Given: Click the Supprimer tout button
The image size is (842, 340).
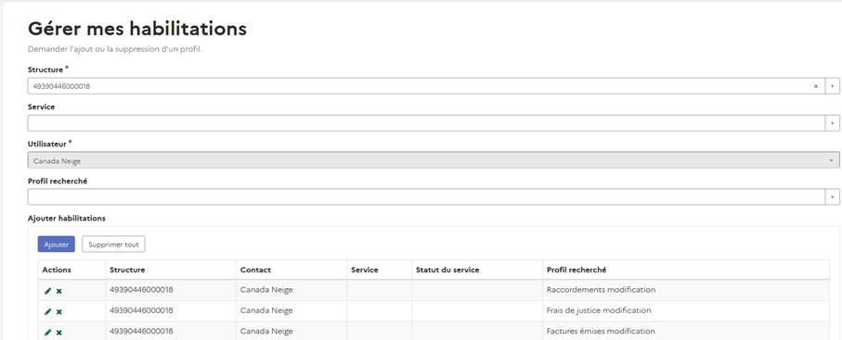Looking at the screenshot, I should tap(113, 244).
